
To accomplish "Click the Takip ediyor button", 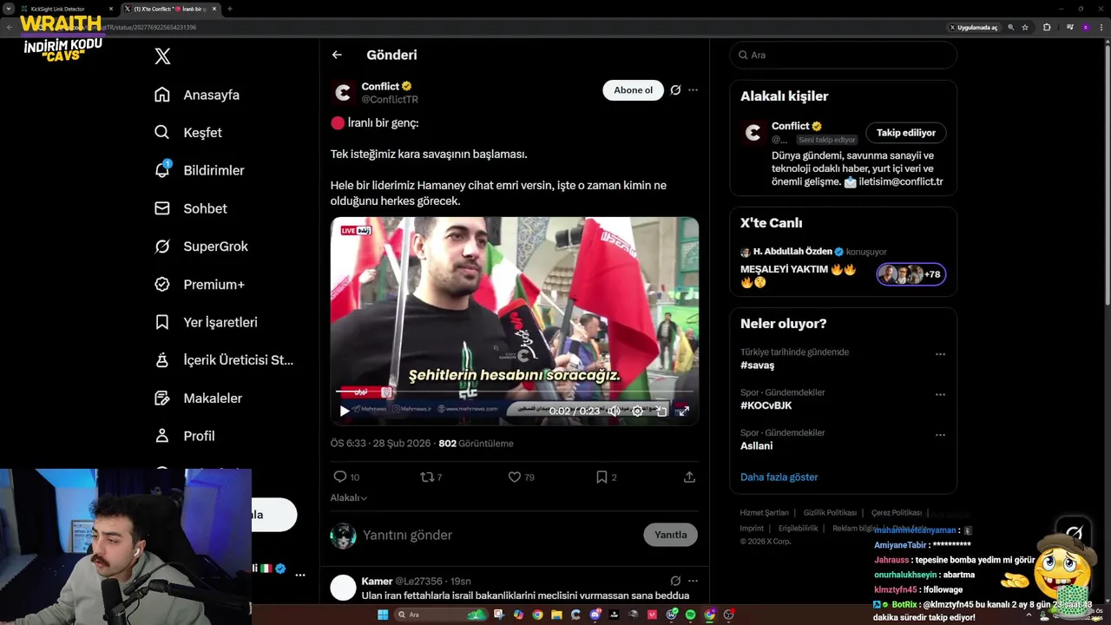I will point(905,133).
